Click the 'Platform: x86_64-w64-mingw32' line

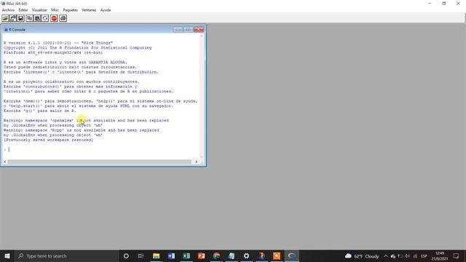(x=53, y=52)
